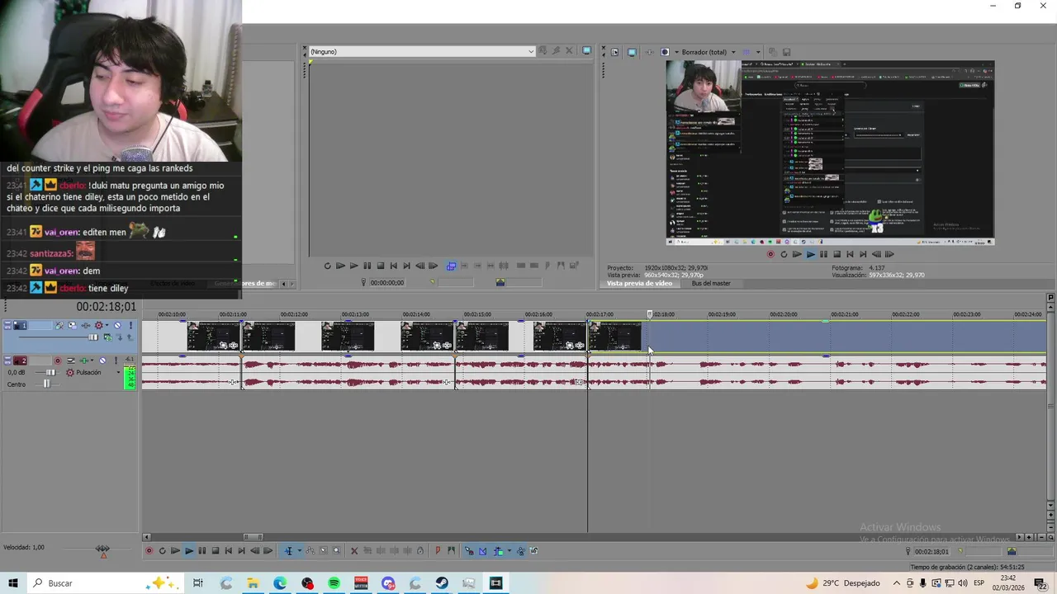Click the red X delete icon in main toolbar

click(354, 550)
